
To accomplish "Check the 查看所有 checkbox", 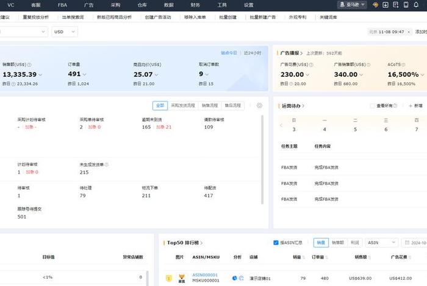I will pyautogui.click(x=372, y=106).
